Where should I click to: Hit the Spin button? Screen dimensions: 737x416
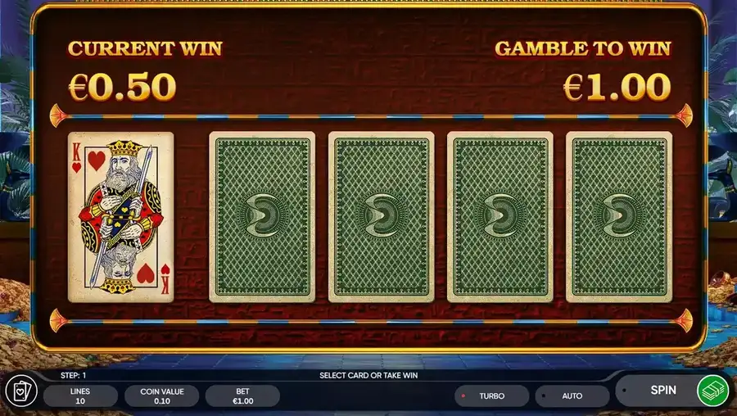[663, 390]
